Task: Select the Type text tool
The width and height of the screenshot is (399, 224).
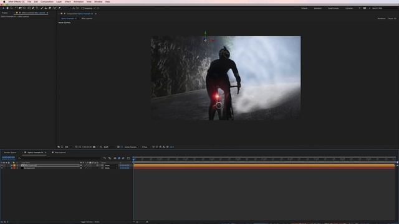Action: 37,8
